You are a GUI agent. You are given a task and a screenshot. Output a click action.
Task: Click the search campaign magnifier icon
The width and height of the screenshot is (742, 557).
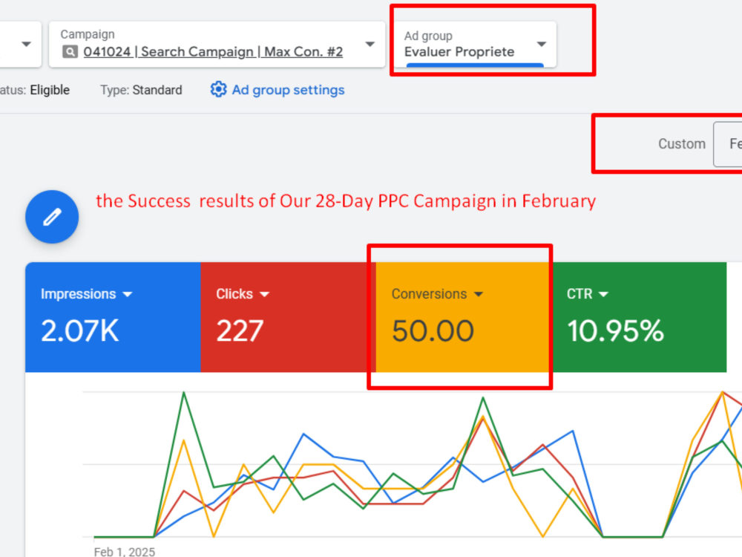[70, 52]
